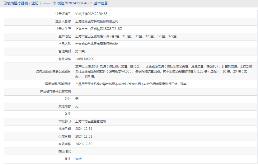Select the 批准日期 label
Screen dimensions: 258x165
tap(64, 129)
